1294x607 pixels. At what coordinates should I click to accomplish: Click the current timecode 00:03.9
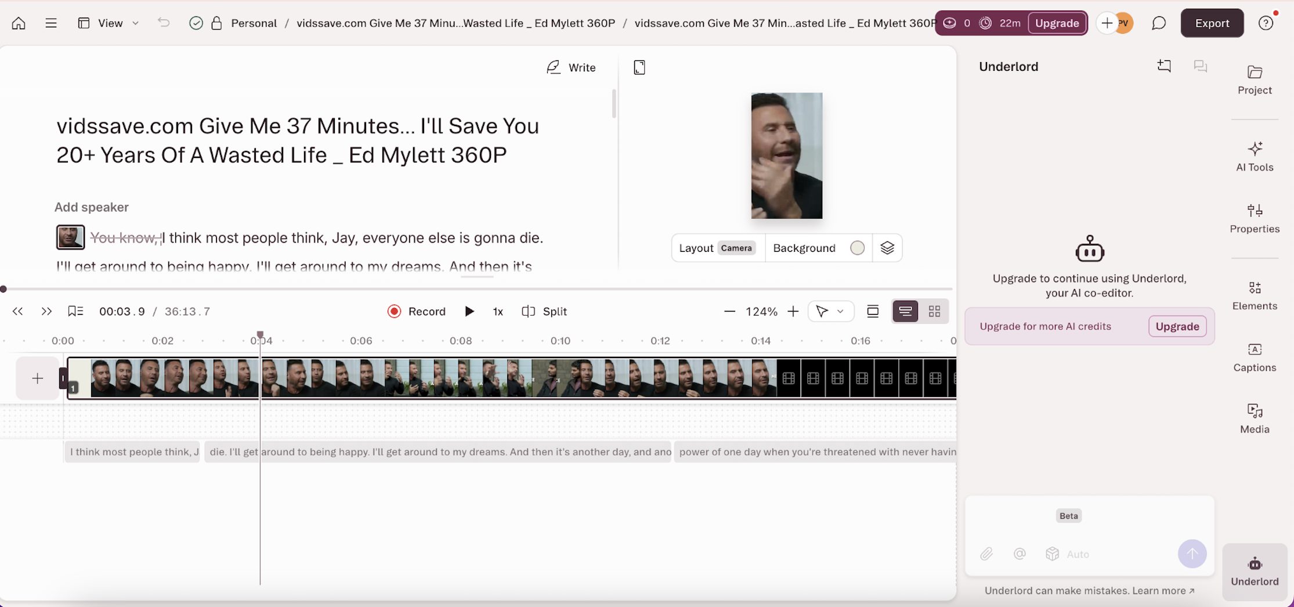click(122, 312)
